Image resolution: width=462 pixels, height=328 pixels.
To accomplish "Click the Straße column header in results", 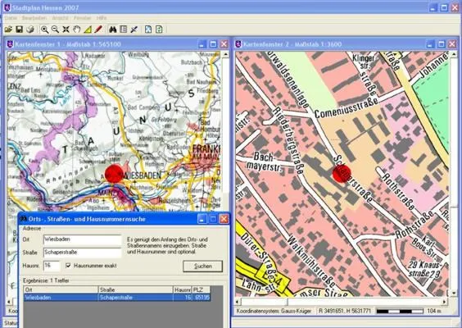I will point(136,289).
